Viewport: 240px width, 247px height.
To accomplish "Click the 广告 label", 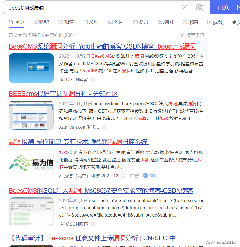I will tap(134, 176).
